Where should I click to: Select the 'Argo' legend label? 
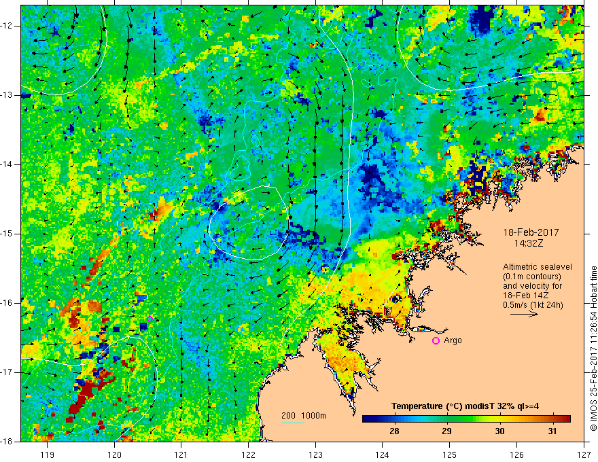click(x=453, y=340)
